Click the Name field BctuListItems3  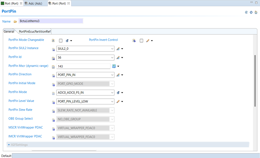coord(50,21)
